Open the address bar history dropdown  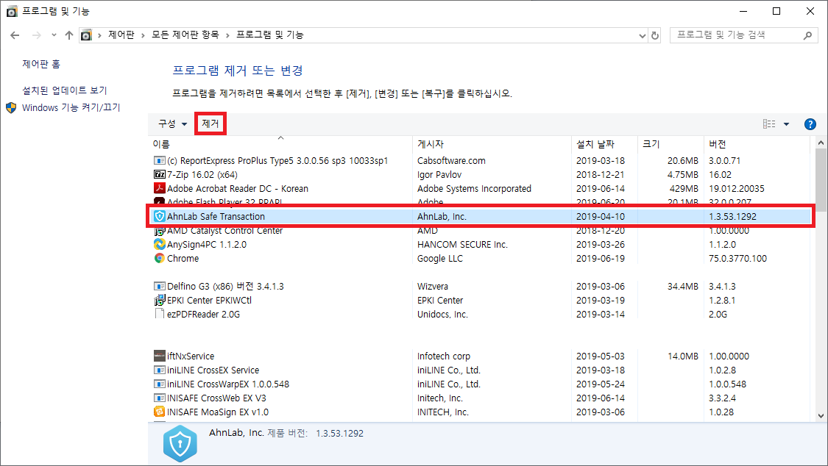click(642, 35)
